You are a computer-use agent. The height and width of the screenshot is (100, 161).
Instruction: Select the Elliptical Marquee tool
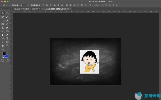click(7, 13)
